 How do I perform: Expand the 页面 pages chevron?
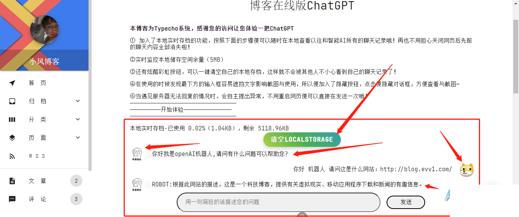78,138
